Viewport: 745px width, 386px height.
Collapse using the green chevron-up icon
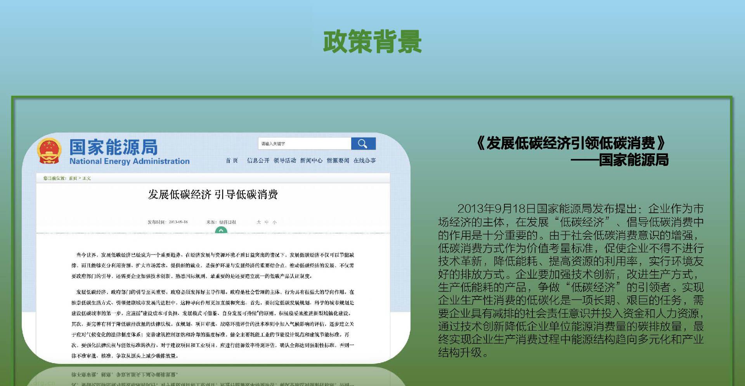(221, 230)
